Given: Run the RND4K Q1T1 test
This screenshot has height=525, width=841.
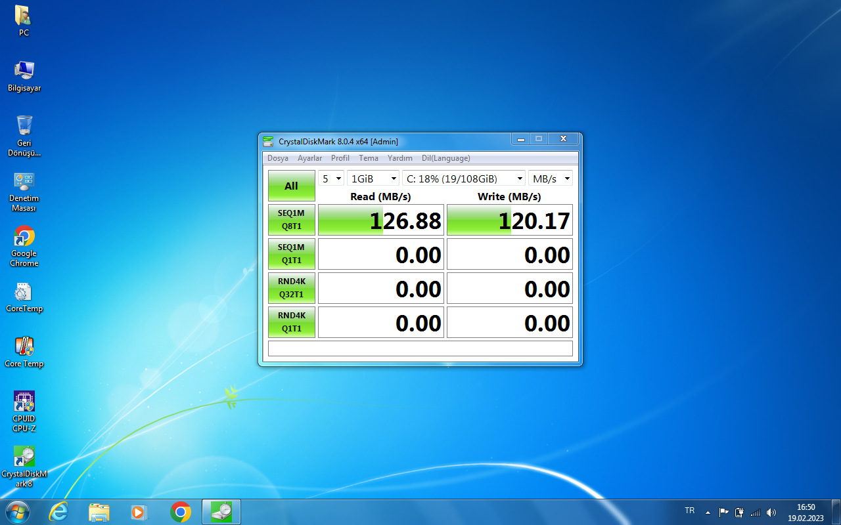Looking at the screenshot, I should point(292,322).
